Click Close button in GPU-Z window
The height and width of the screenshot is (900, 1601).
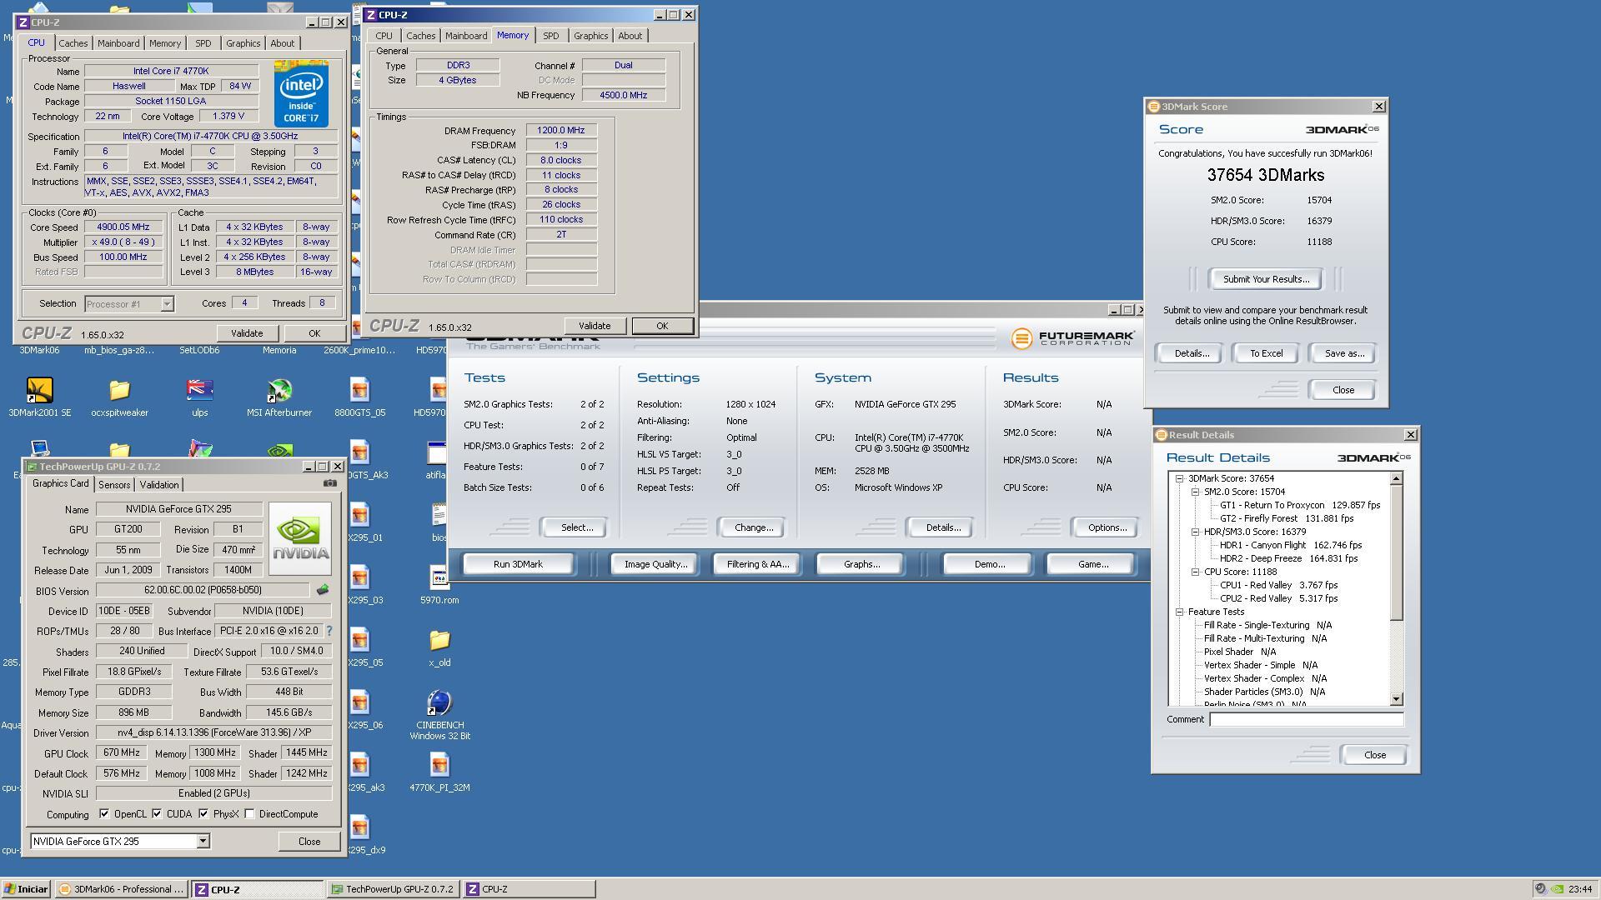click(309, 842)
